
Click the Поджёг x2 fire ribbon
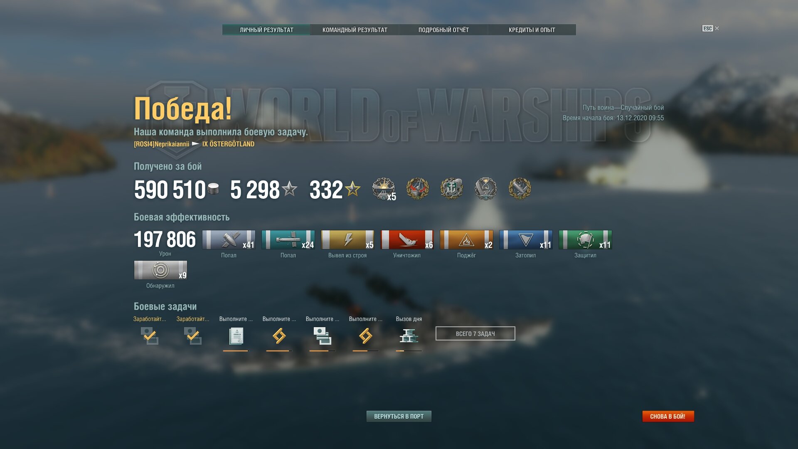click(x=466, y=240)
